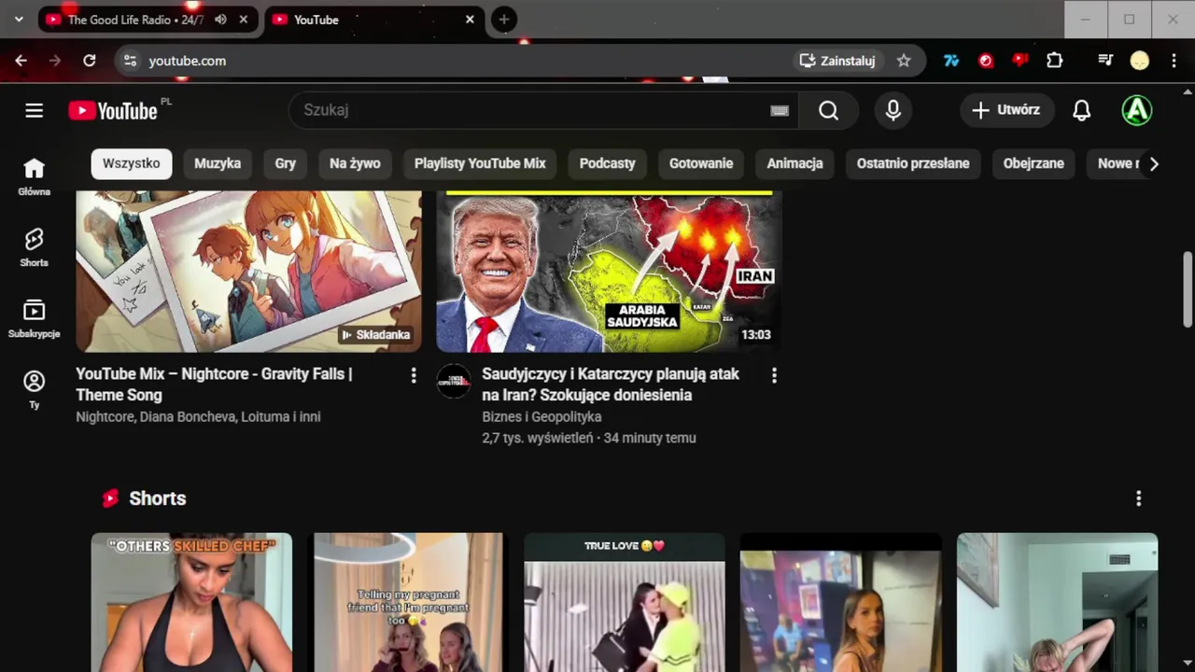Open the browser profile avatar
The image size is (1195, 672).
(x=1139, y=61)
